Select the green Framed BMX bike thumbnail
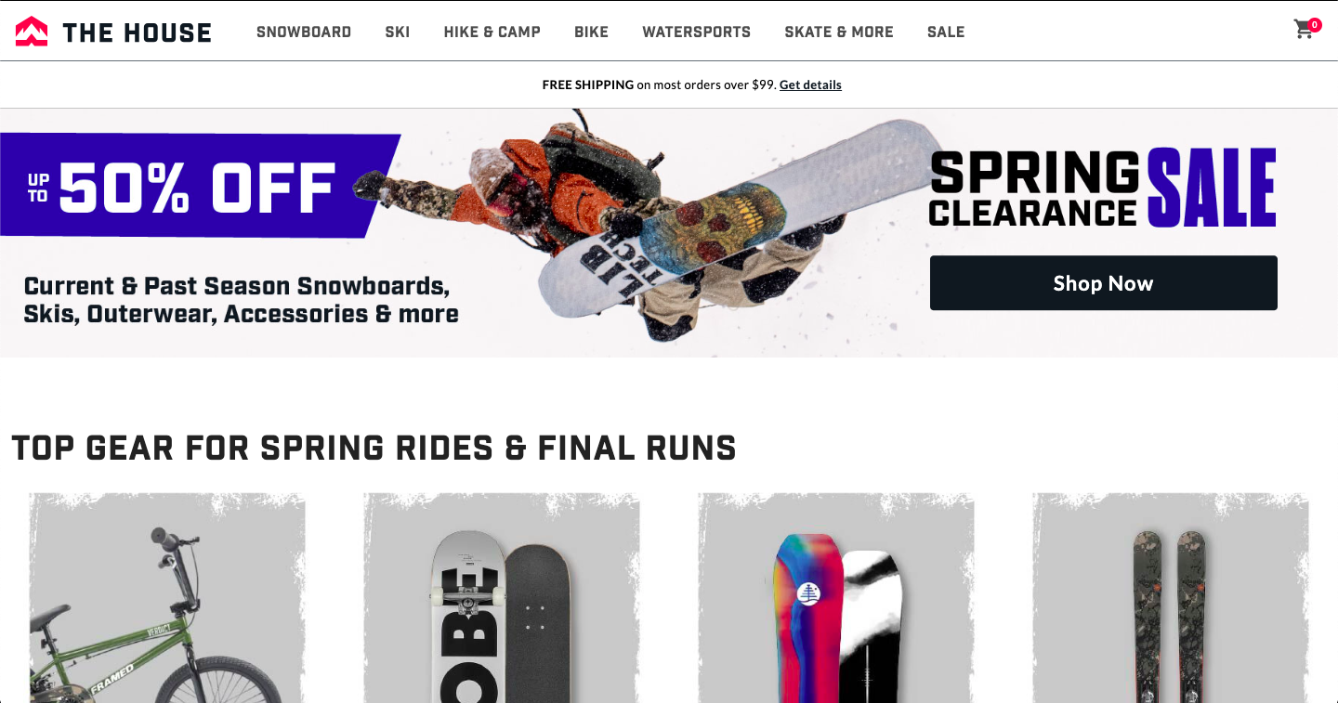 (167, 598)
